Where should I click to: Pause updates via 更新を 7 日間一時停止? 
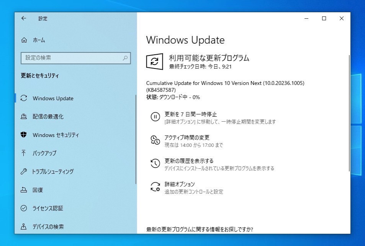191,114
